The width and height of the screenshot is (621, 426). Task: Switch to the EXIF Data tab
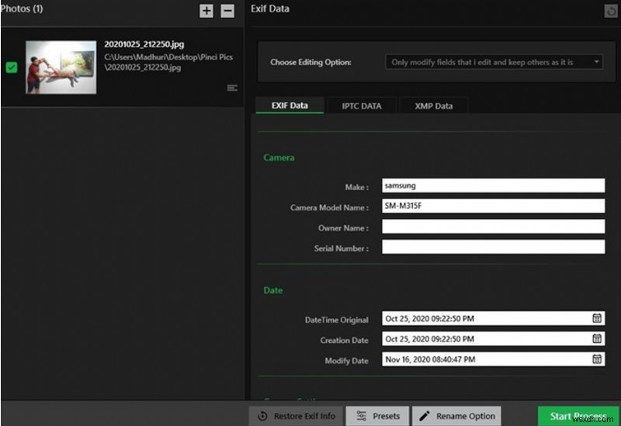coord(290,106)
